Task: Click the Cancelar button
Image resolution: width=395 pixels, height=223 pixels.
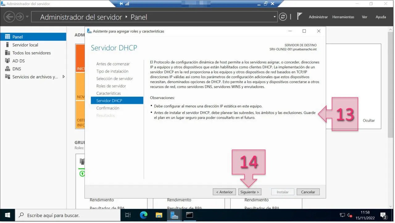Action: 308,192
